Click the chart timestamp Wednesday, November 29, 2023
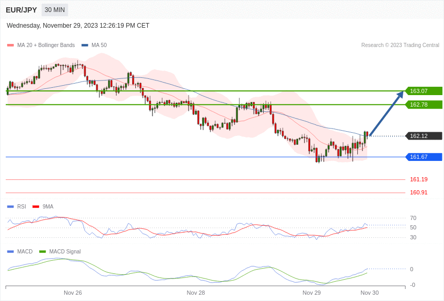The image size is (444, 301). (78, 26)
